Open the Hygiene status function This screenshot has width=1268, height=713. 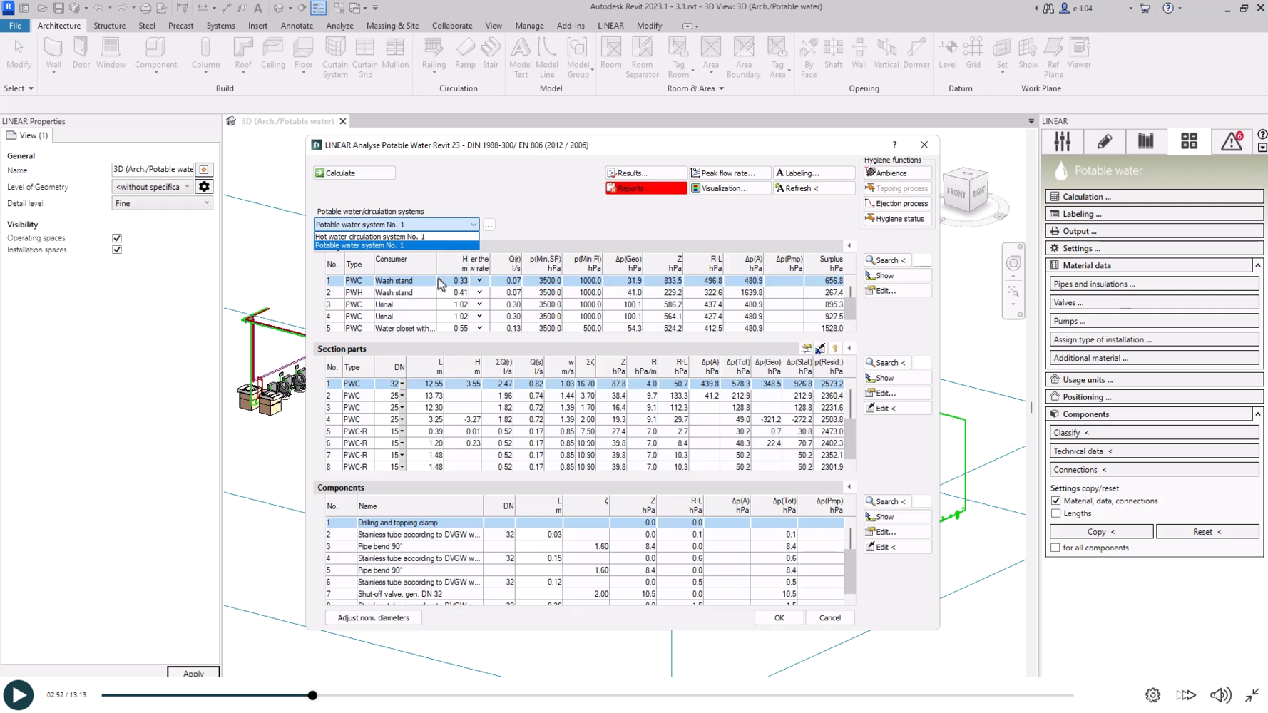(898, 219)
